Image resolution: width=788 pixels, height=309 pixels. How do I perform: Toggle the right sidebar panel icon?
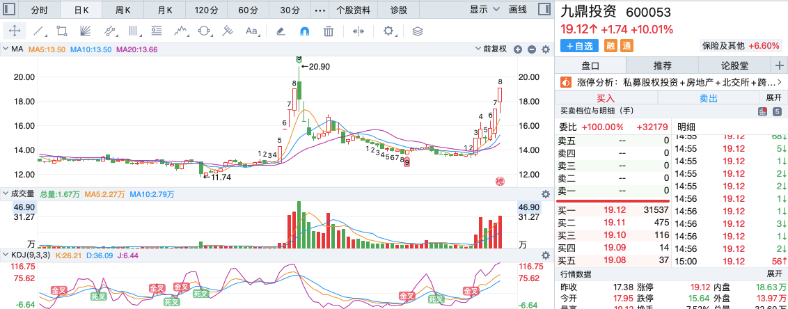(543, 9)
